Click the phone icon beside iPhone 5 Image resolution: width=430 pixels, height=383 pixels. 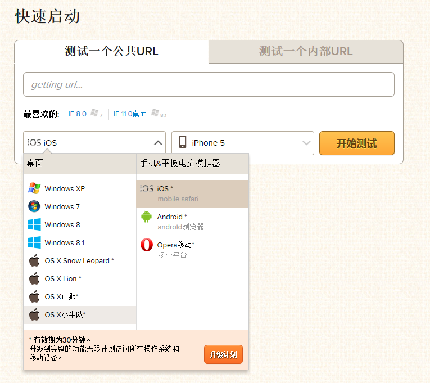coord(183,142)
